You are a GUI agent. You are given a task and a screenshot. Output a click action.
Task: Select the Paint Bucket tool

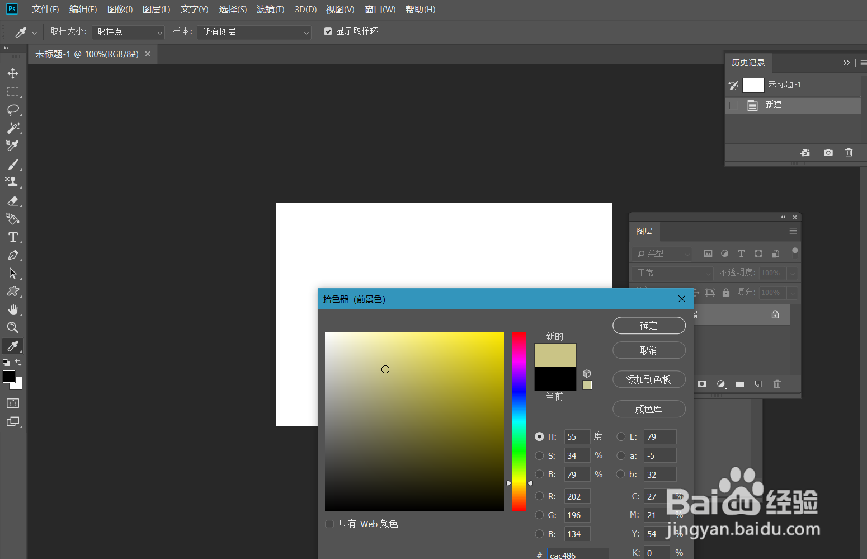[x=13, y=219]
